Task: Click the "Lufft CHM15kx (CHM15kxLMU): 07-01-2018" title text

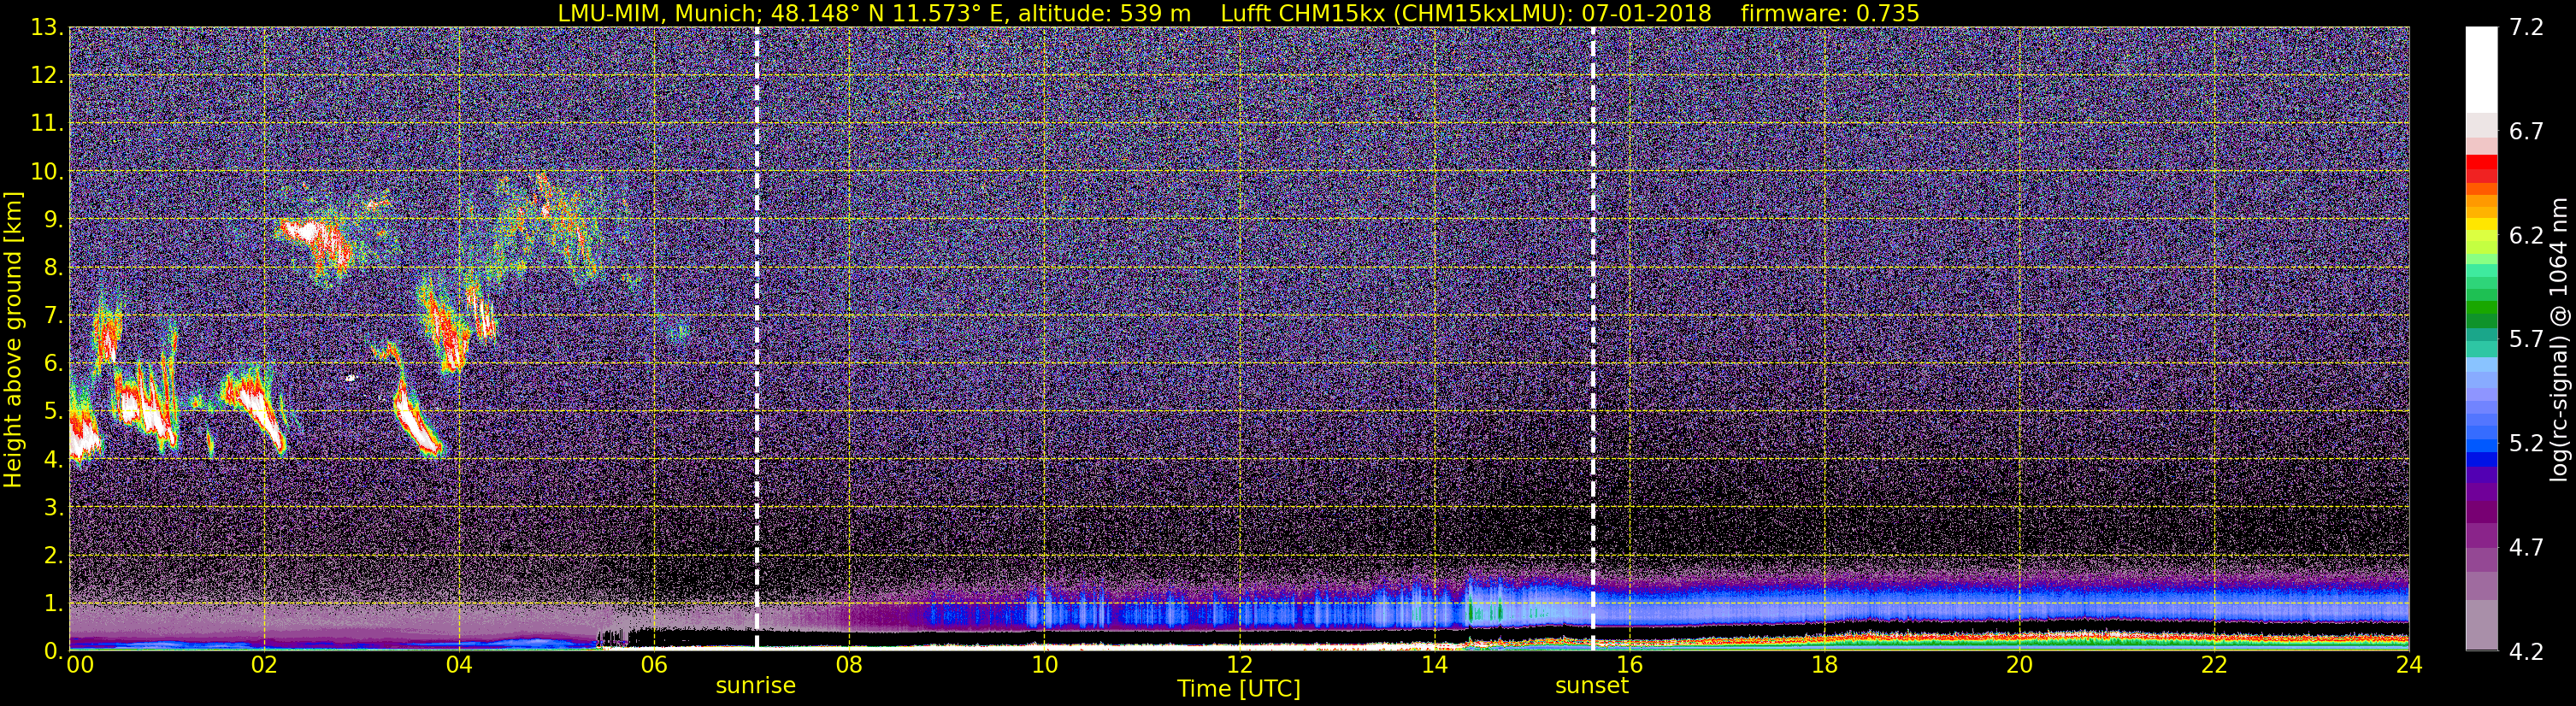Action: pyautogui.click(x=1466, y=13)
